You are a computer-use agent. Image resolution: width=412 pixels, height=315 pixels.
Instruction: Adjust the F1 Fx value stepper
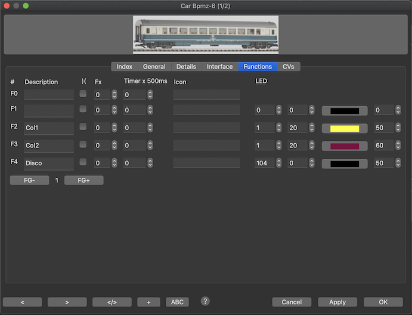click(114, 110)
